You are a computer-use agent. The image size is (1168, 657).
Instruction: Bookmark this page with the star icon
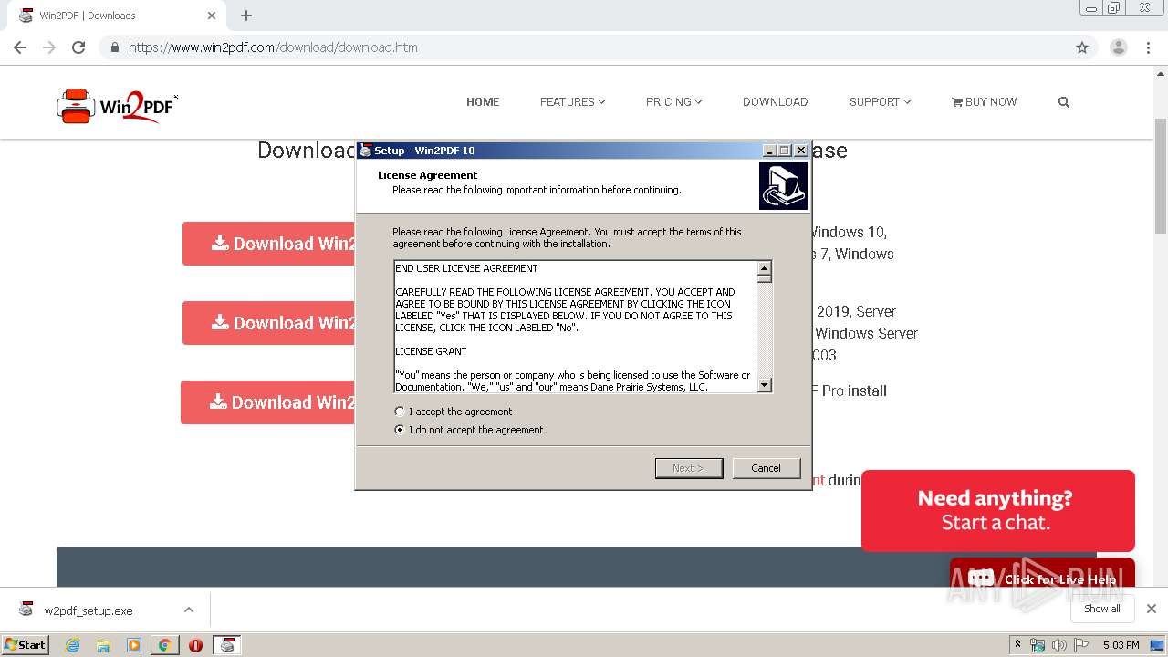(1082, 47)
